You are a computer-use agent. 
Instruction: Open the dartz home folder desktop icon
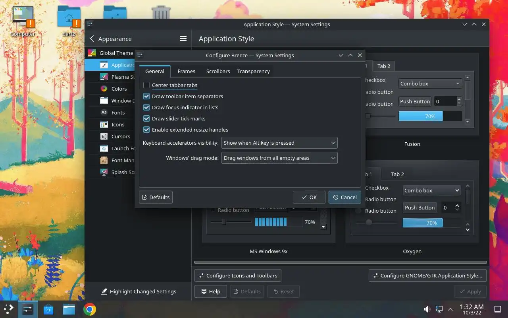[69, 17]
